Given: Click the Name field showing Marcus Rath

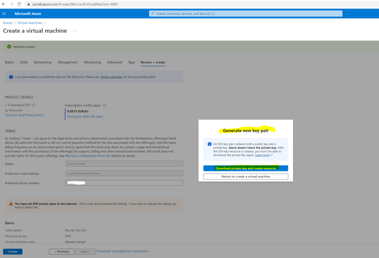Looking at the screenshot, I should 124,164.
